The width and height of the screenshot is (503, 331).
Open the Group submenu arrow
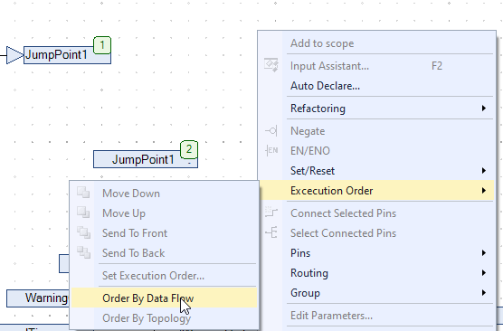[x=483, y=293]
